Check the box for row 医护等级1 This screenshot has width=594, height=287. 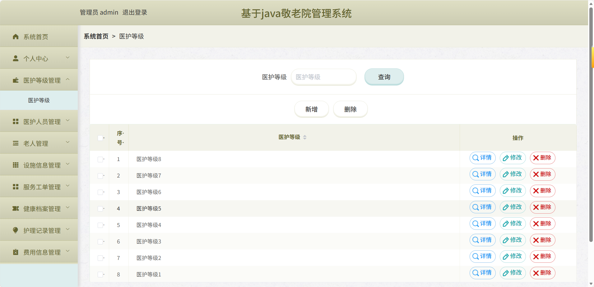click(100, 275)
